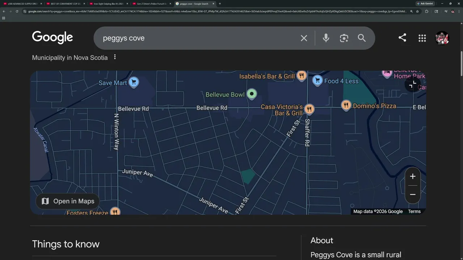463x260 pixels.
Task: Select the Food 4 Less store pin
Action: 317,80
